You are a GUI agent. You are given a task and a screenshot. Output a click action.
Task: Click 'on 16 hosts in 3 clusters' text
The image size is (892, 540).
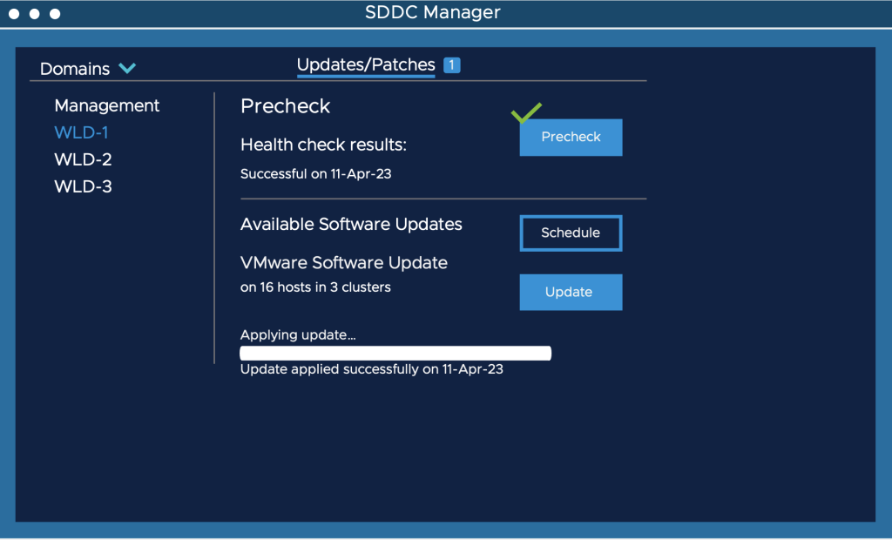click(x=315, y=287)
